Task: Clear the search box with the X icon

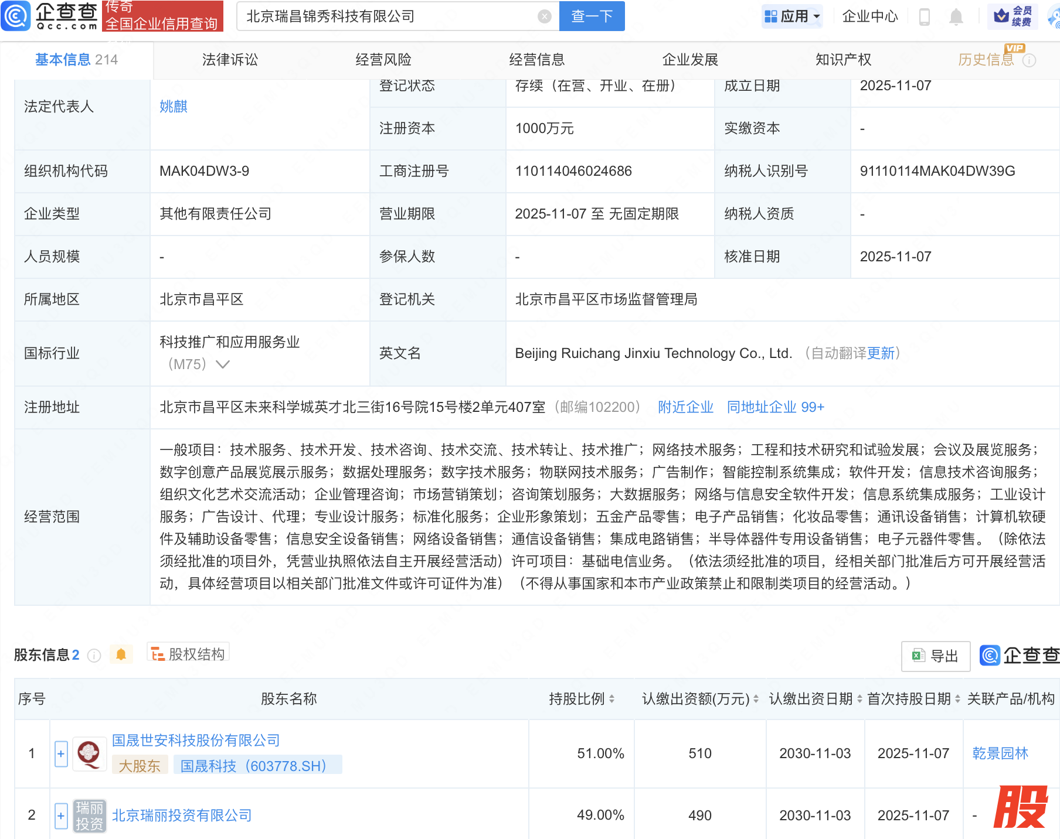Action: pos(544,16)
